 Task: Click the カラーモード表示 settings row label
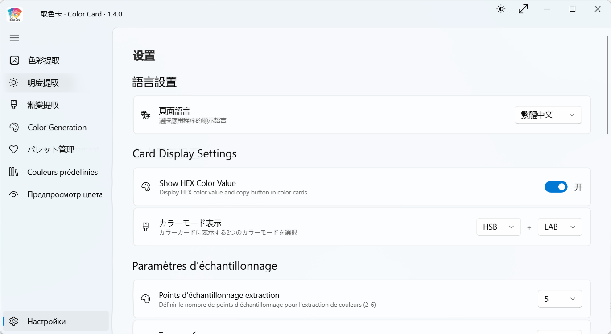pos(190,223)
